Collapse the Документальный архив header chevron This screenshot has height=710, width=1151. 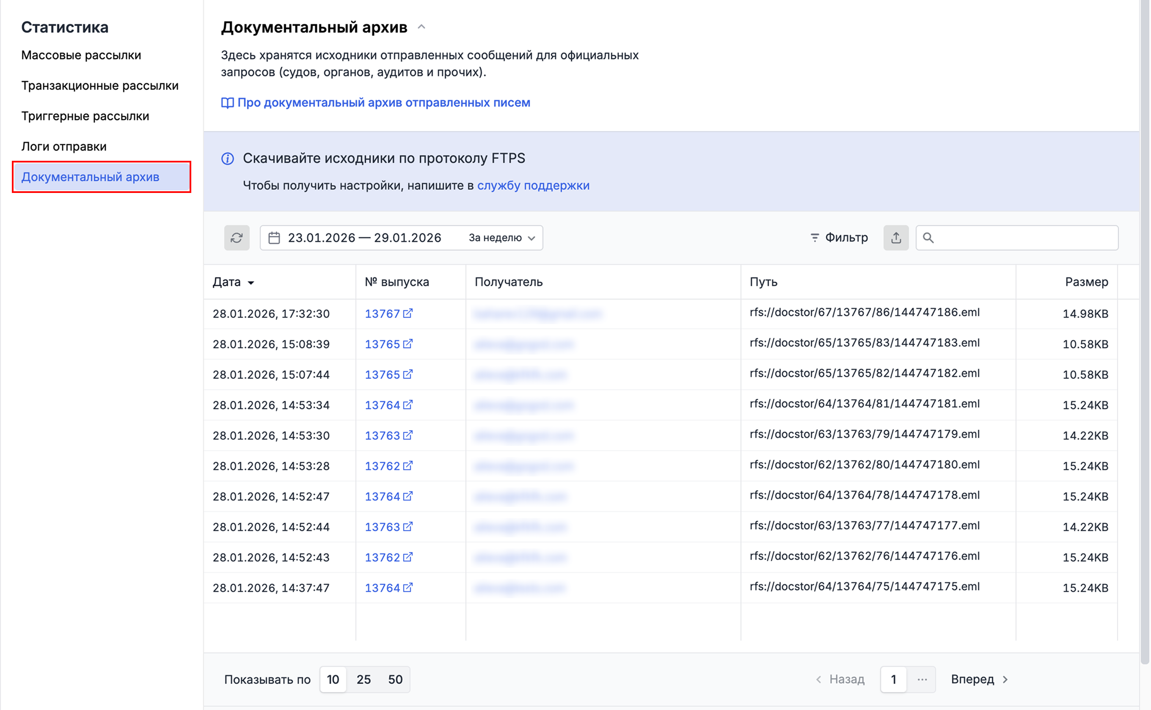click(421, 27)
